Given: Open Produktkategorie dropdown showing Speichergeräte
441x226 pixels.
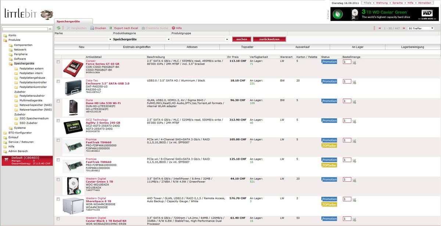Looking at the screenshot, I should click(x=142, y=39).
